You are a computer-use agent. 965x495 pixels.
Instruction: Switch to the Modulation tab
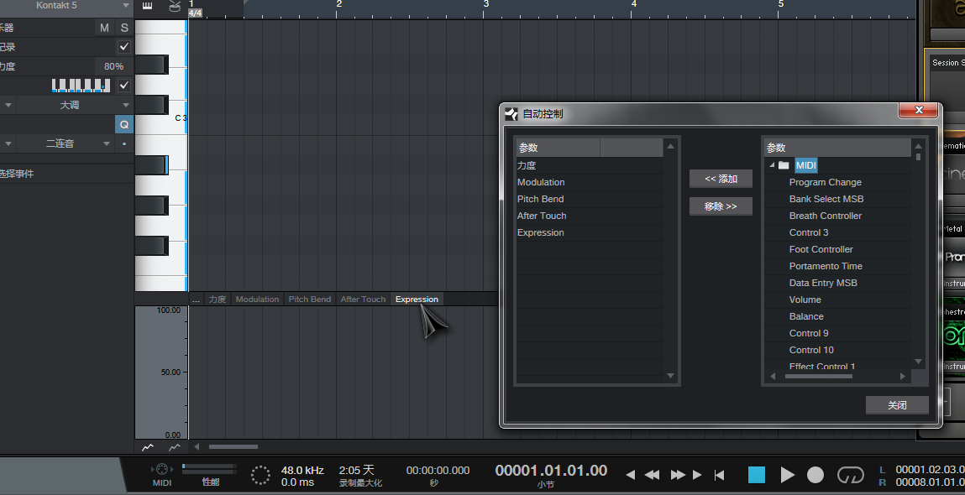(257, 300)
